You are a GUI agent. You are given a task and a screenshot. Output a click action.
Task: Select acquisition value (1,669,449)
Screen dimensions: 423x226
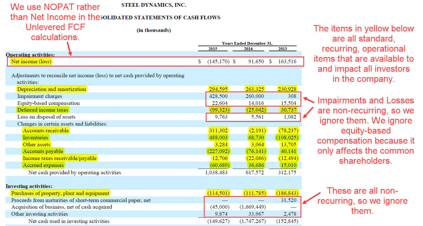[x=253, y=207]
